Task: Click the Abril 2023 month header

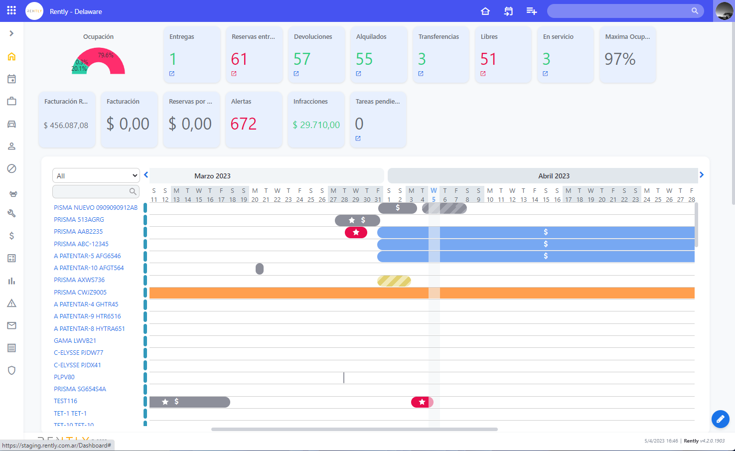Action: coord(553,176)
